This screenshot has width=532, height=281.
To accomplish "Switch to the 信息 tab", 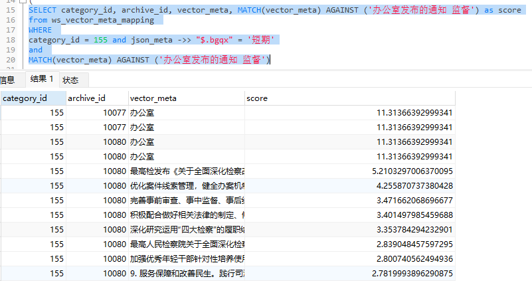I will 7,80.
